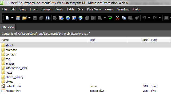Click the New Site notepad icon
Image resolution: width=171 pixels, height=99 pixels.
pos(18,18)
